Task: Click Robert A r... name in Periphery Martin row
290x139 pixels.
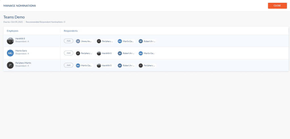Action: point(129,66)
